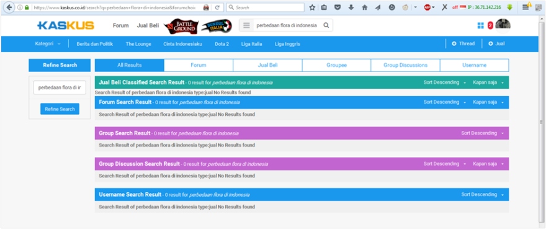Click the blue Refine Search button
Viewport: 546px width, 229px height.
click(x=60, y=109)
